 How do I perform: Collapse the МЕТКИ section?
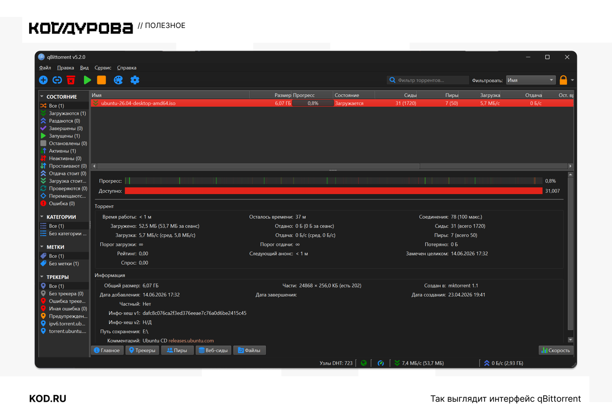point(42,246)
